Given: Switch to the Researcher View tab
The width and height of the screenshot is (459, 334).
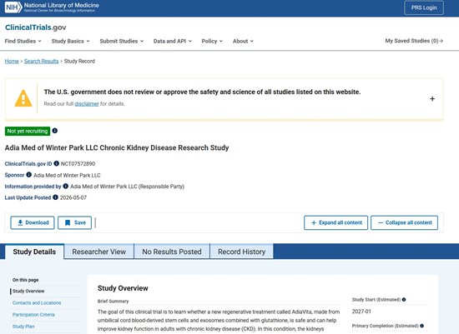Looking at the screenshot, I should point(99,252).
